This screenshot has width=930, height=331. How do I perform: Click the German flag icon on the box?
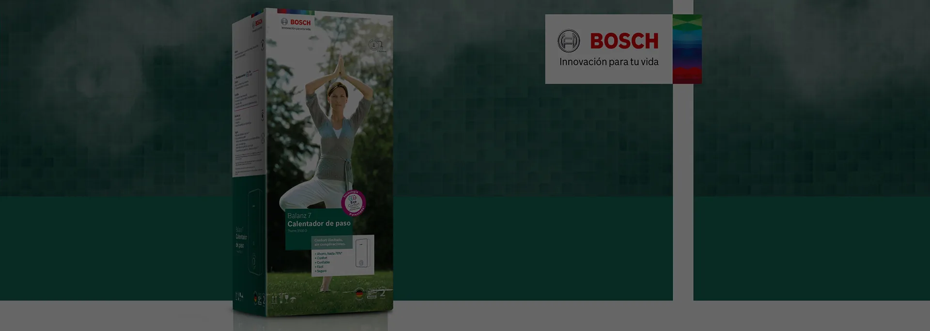coord(359,294)
